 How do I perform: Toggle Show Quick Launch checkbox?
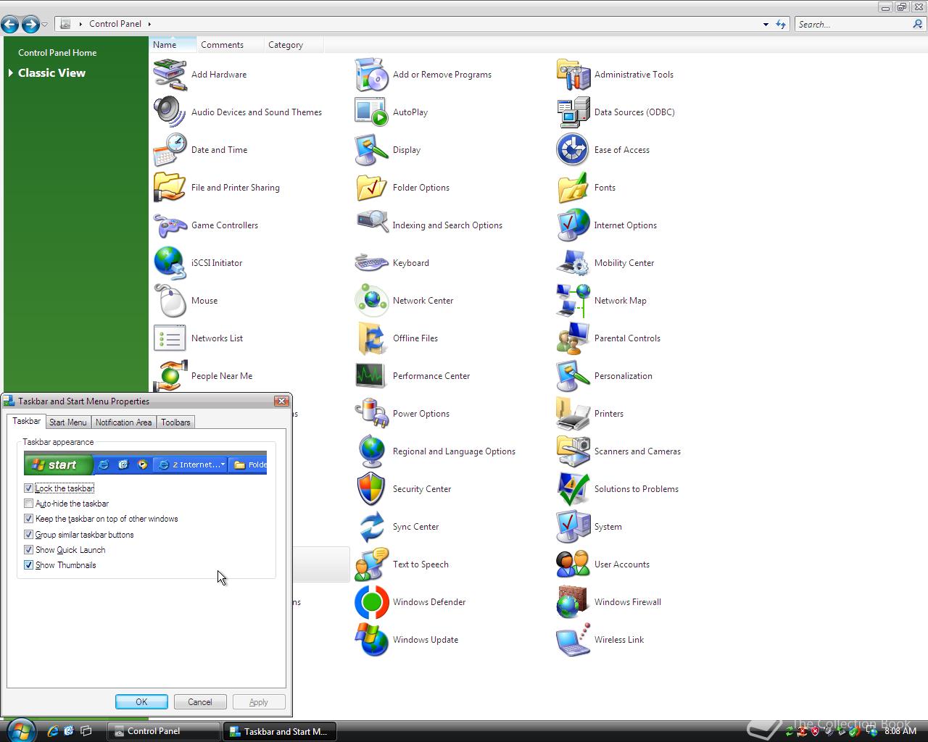[29, 550]
